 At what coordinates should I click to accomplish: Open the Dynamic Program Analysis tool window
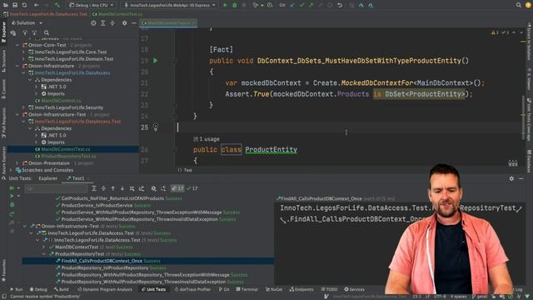(105, 289)
